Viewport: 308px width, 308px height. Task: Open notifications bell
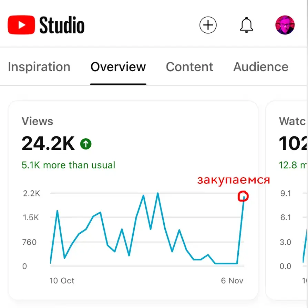[246, 25]
